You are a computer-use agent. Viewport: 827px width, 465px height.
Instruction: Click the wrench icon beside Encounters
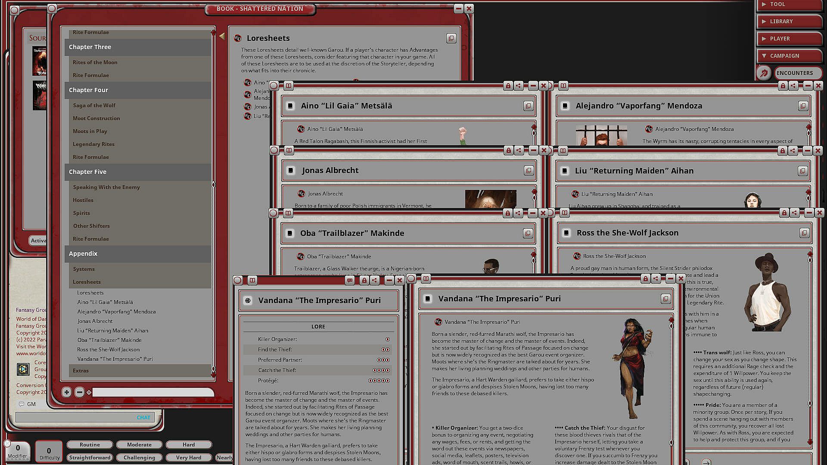(x=764, y=73)
